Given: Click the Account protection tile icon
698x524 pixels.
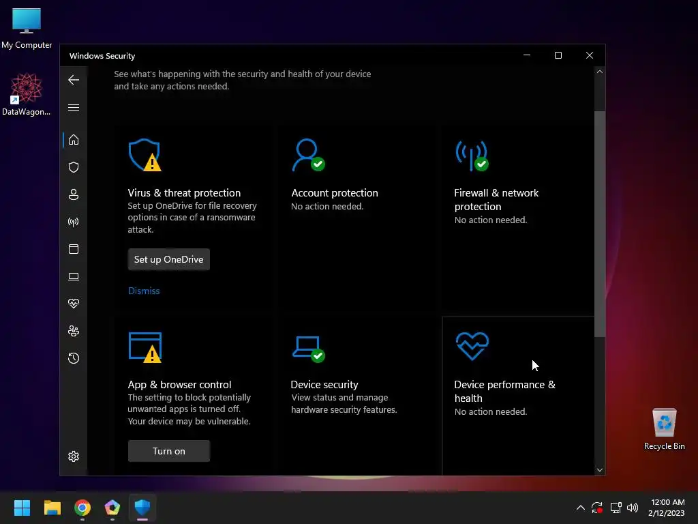Looking at the screenshot, I should click(309, 155).
